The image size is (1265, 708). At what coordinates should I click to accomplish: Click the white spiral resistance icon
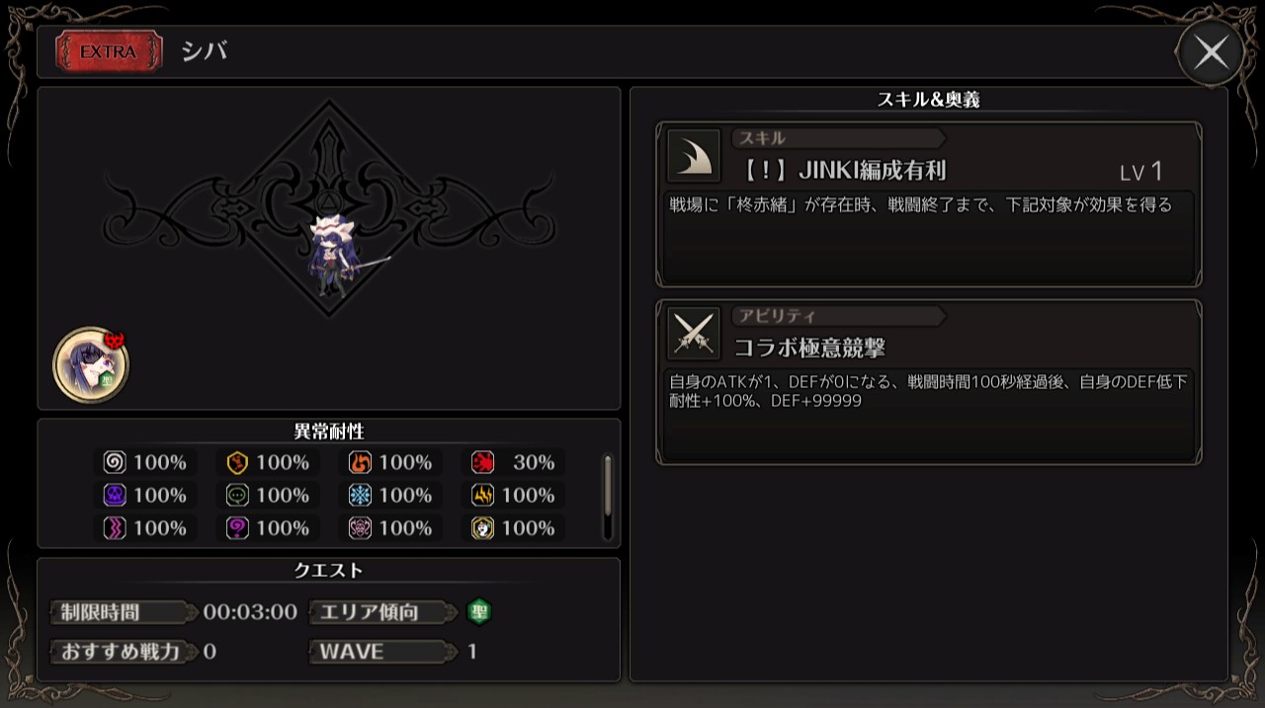click(x=115, y=462)
